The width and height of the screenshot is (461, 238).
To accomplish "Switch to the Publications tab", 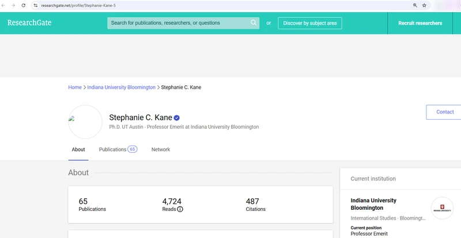I will pyautogui.click(x=118, y=149).
